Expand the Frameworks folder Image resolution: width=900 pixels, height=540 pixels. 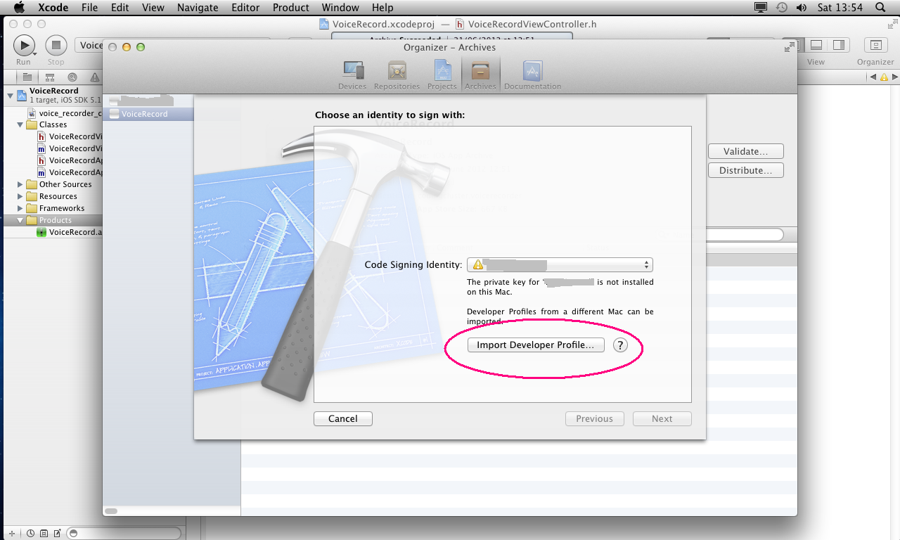20,208
